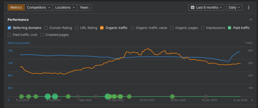
Task: Select the green paid traffic bubble near 18 Nov 2025
Action: tap(172, 96)
